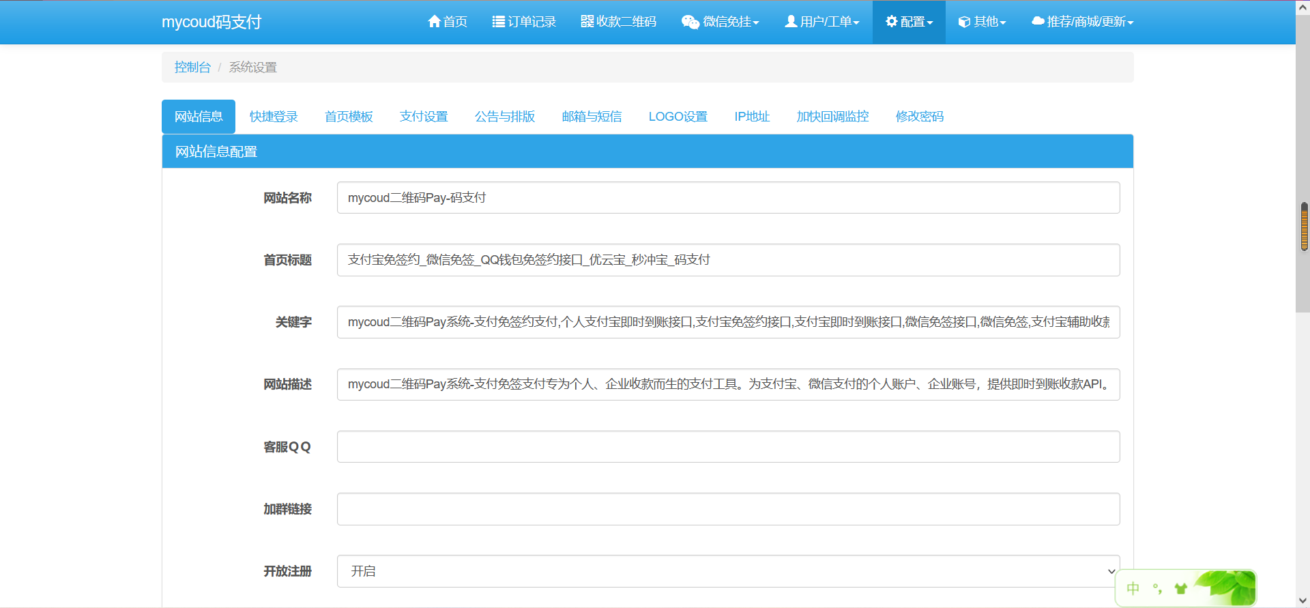The height and width of the screenshot is (608, 1310).
Task: Click the cloud icon for 推荐/商城/更新
Action: click(x=1038, y=22)
